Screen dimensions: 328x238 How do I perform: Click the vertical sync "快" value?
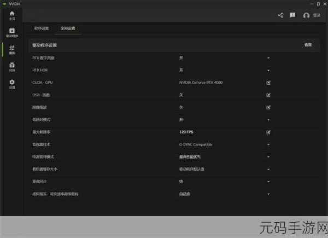[x=181, y=182]
